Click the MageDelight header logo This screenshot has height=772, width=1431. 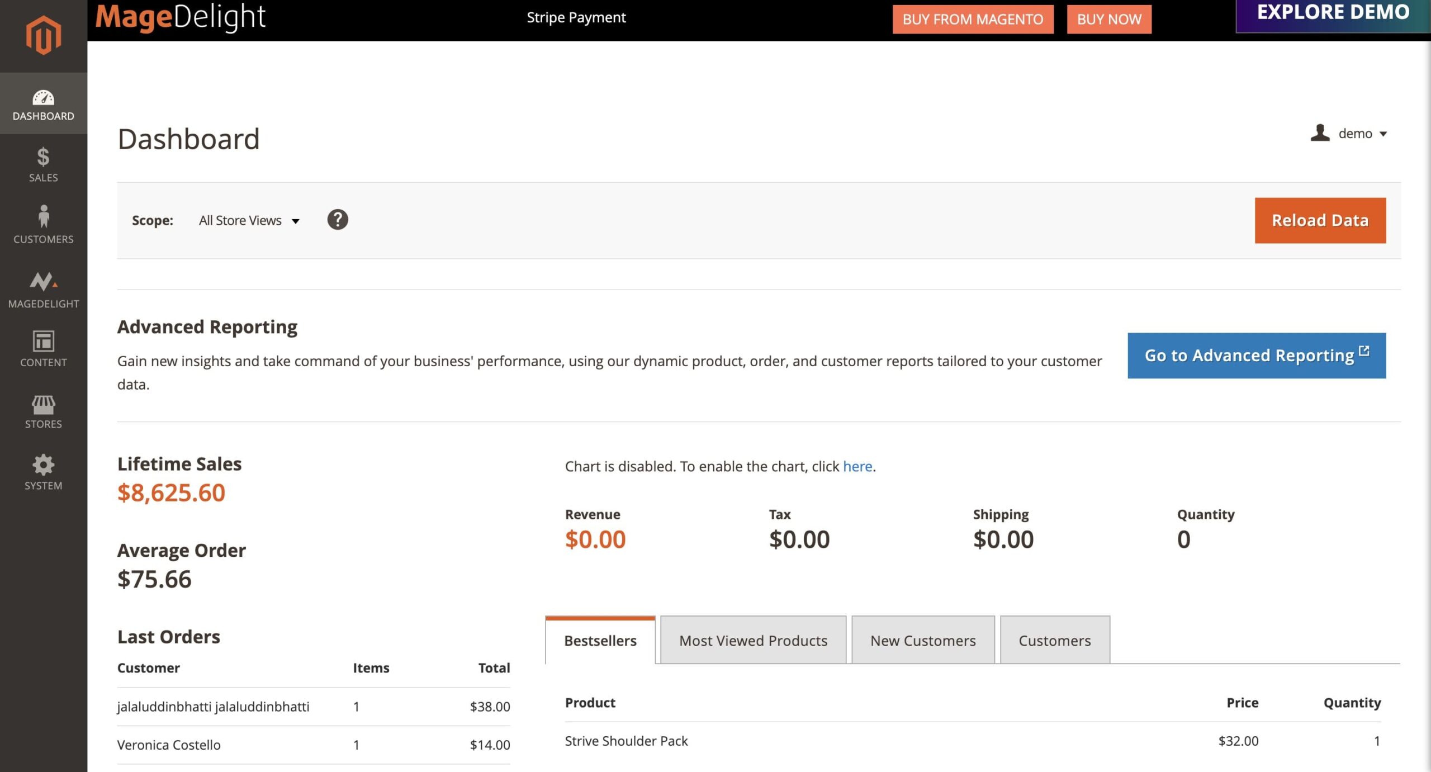(x=180, y=17)
